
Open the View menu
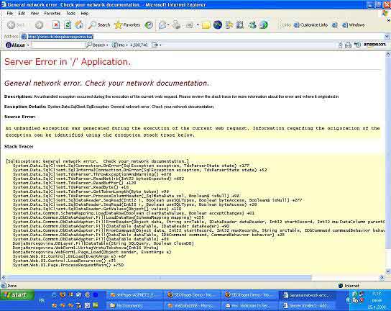pos(34,13)
